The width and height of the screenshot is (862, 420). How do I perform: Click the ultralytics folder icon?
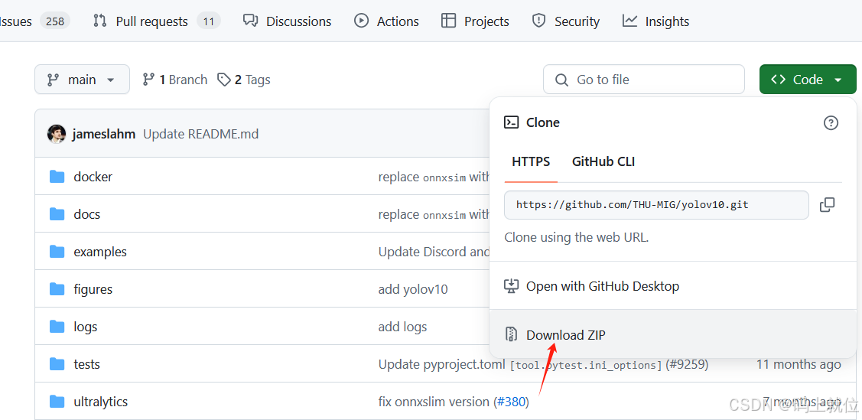click(57, 402)
